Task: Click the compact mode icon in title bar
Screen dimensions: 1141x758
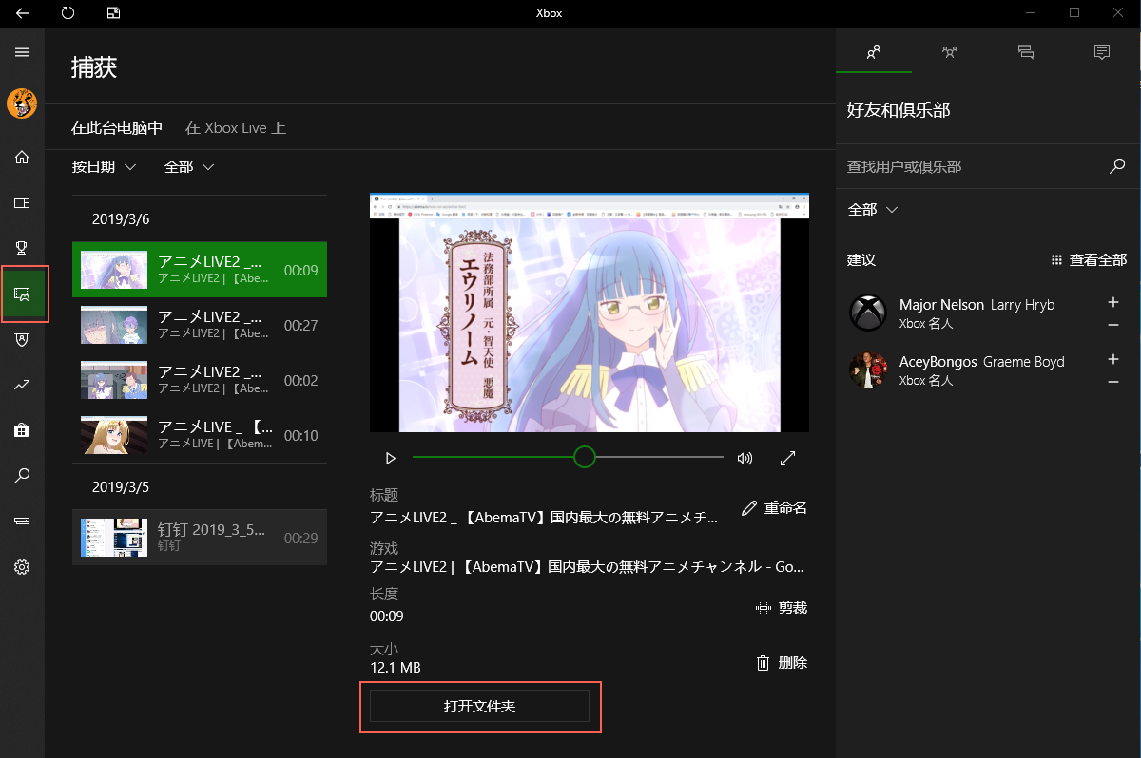Action: point(113,13)
